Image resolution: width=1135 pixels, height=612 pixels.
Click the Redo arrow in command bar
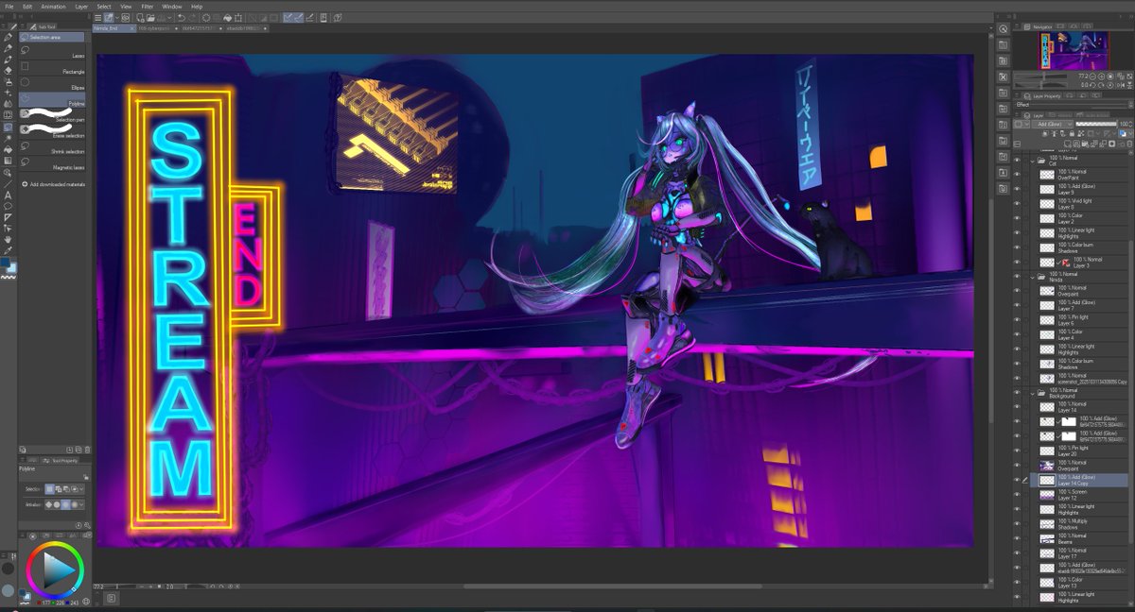click(x=193, y=18)
